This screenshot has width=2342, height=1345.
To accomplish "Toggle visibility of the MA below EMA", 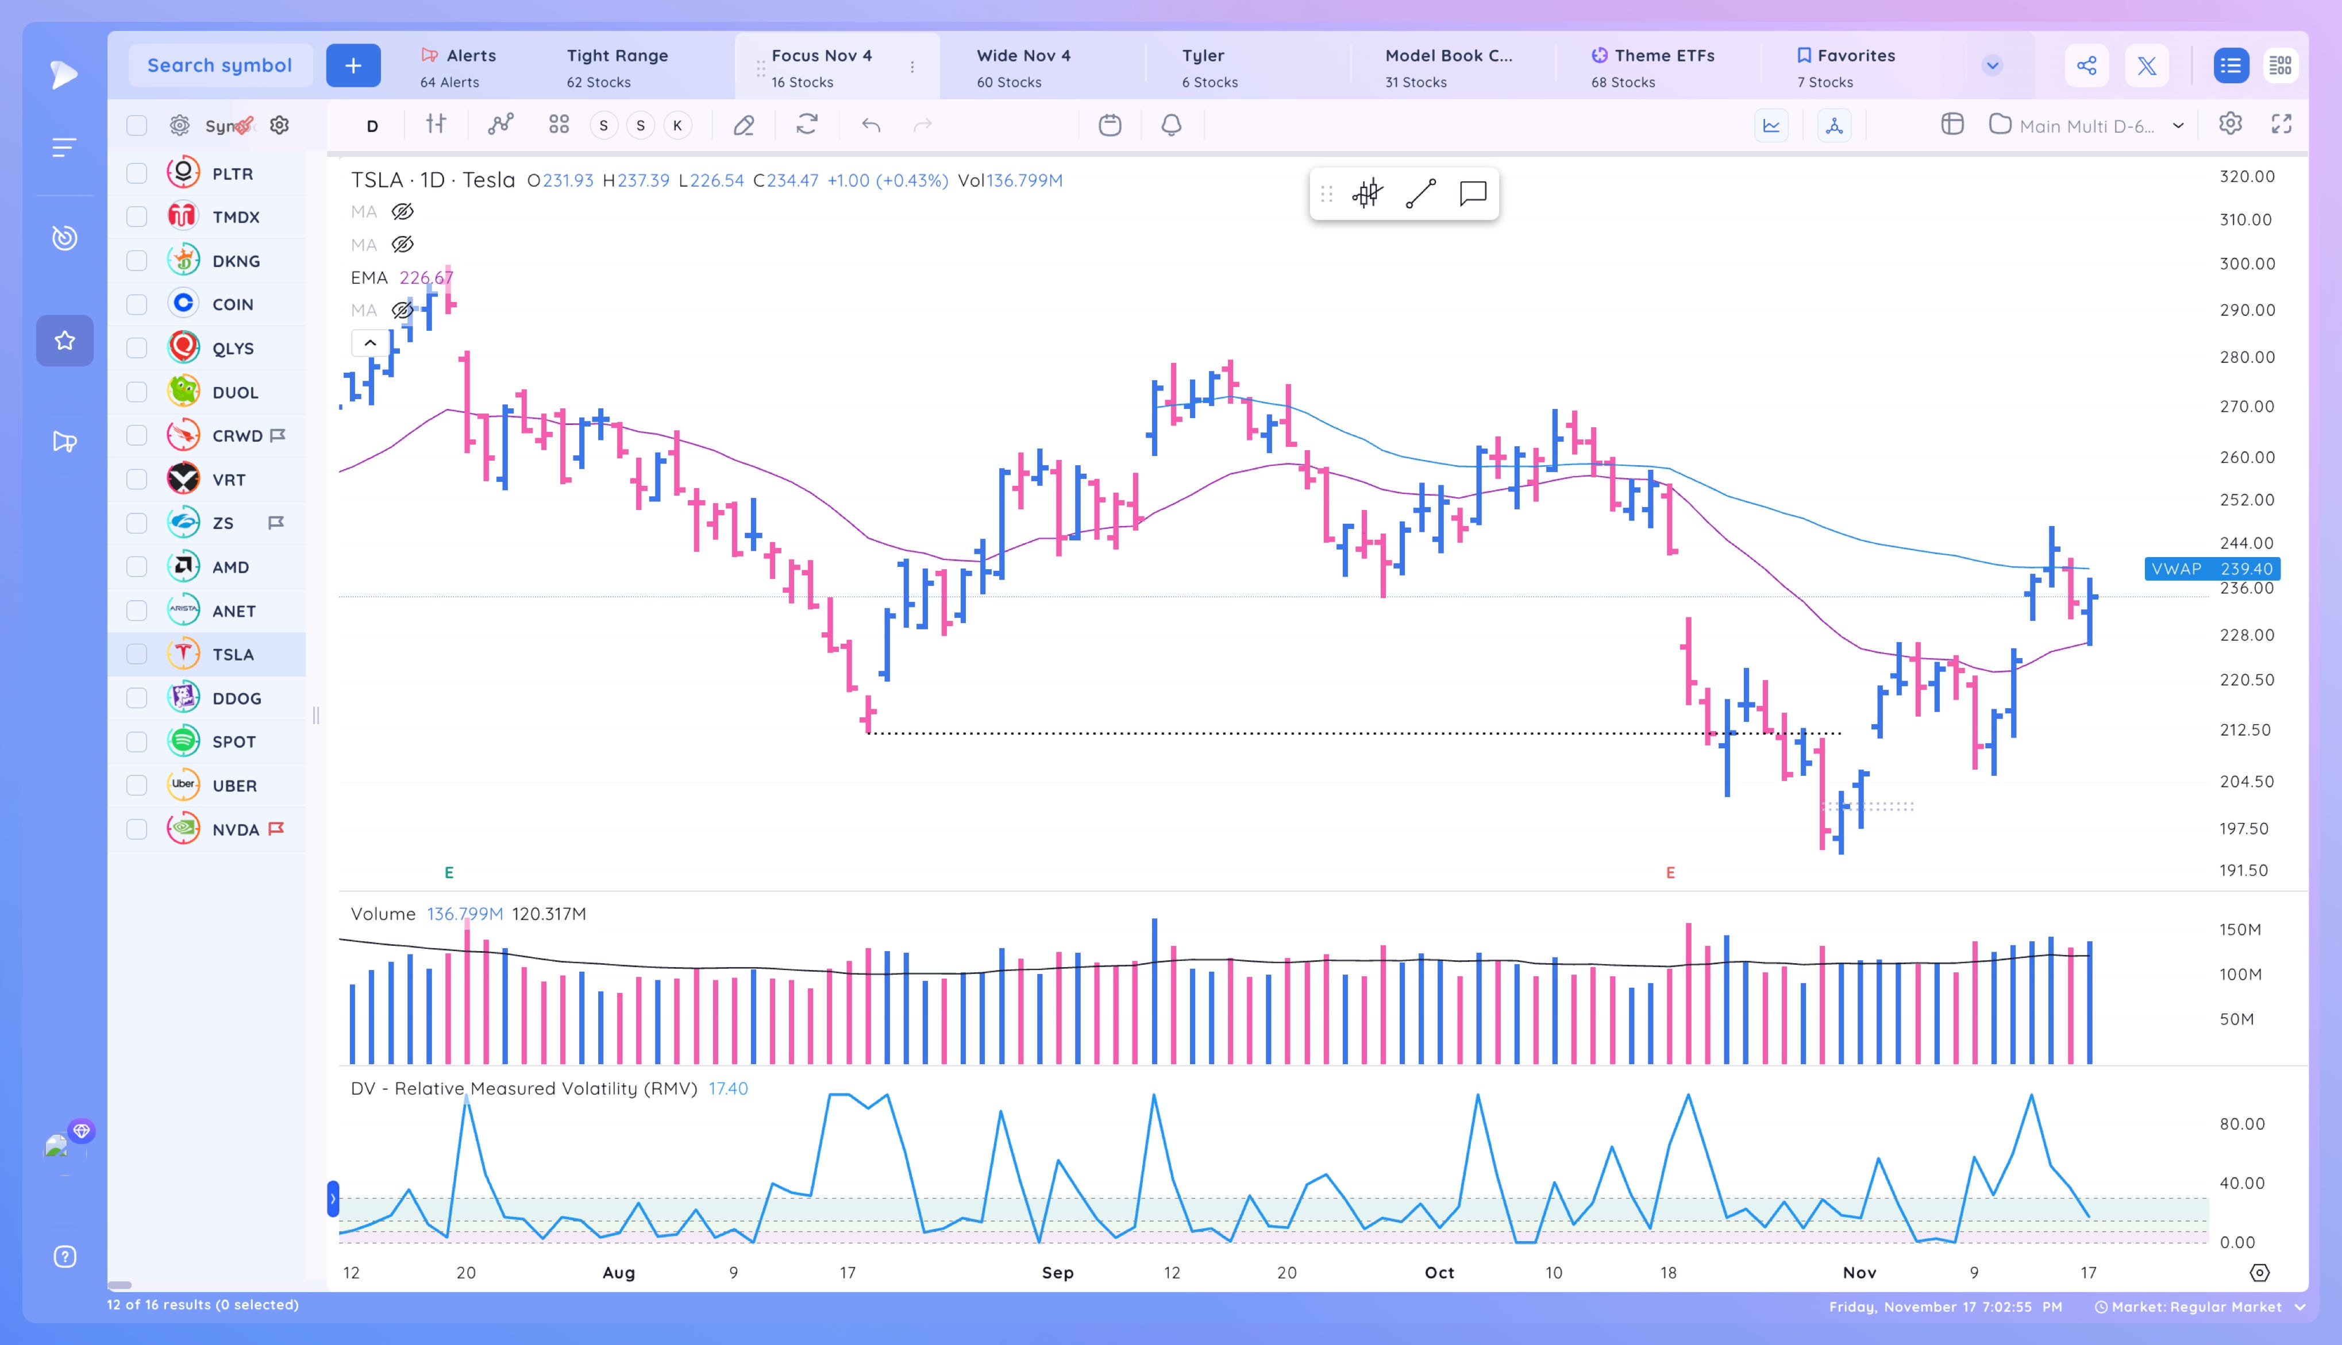I will click(x=402, y=310).
